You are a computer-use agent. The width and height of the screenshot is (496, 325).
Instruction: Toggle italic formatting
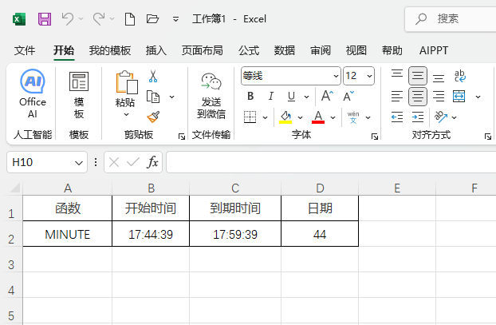click(271, 96)
